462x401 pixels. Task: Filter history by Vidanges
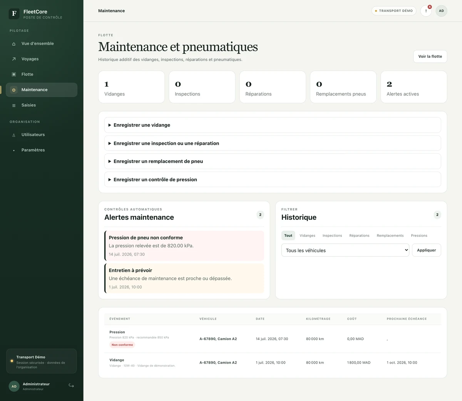point(307,236)
